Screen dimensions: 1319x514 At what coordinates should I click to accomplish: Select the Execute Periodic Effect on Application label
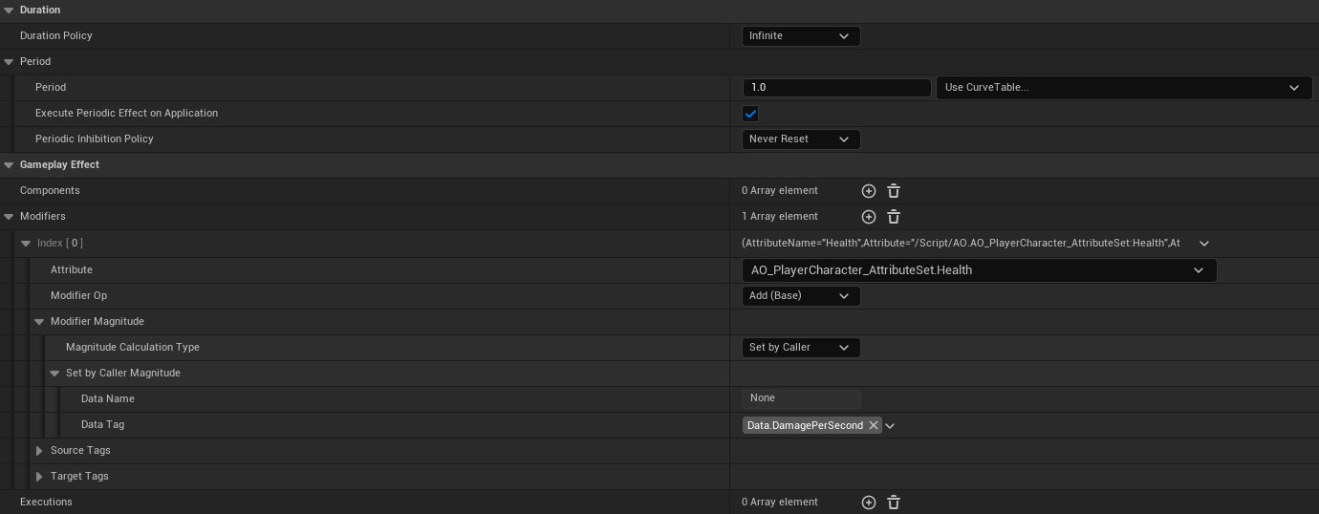[126, 113]
